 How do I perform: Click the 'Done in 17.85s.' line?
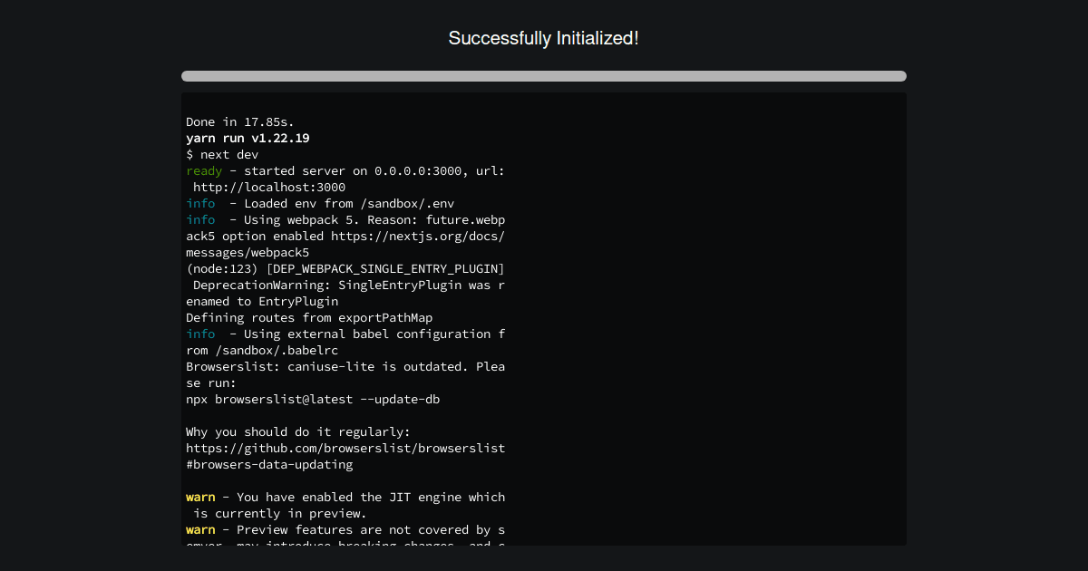click(240, 122)
